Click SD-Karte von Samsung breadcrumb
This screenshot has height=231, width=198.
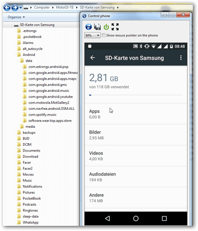(x=97, y=7)
